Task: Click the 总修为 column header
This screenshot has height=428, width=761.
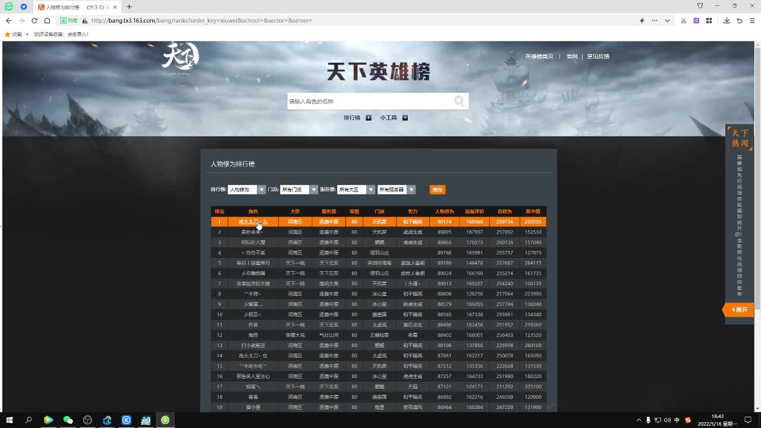Action: pos(504,212)
